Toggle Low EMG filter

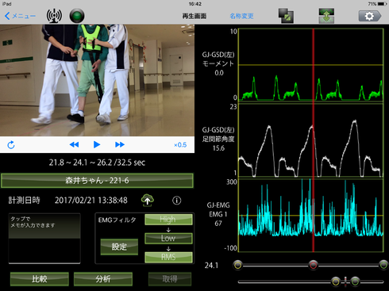[168, 238]
